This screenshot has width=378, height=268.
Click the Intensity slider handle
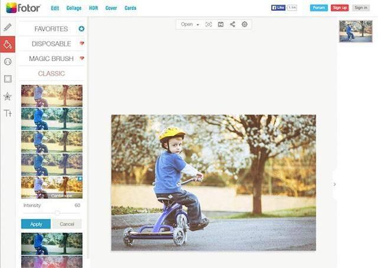[57, 213]
